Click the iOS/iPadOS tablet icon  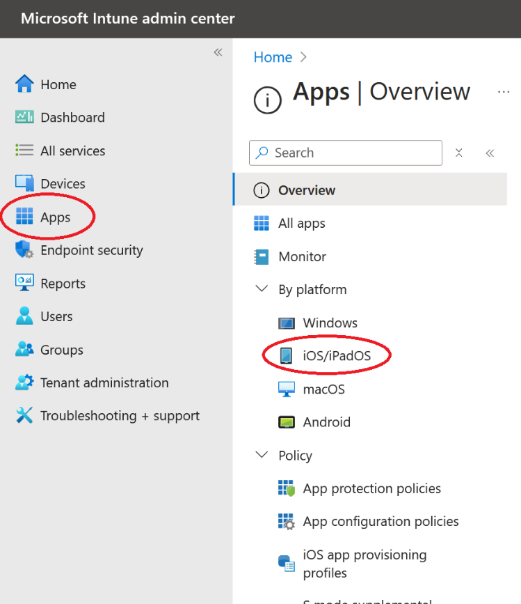[286, 355]
